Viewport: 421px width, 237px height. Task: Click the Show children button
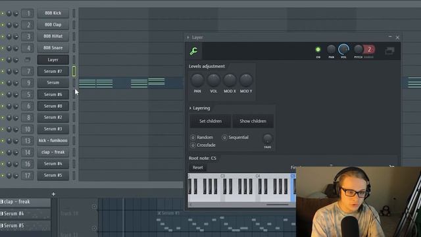[x=253, y=121]
